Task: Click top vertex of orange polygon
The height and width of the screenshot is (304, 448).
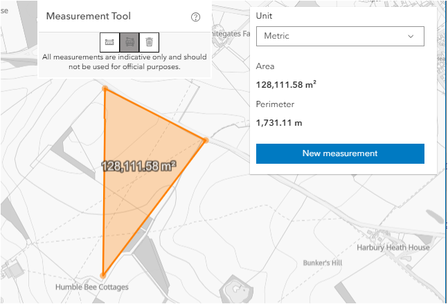Action: [x=105, y=88]
